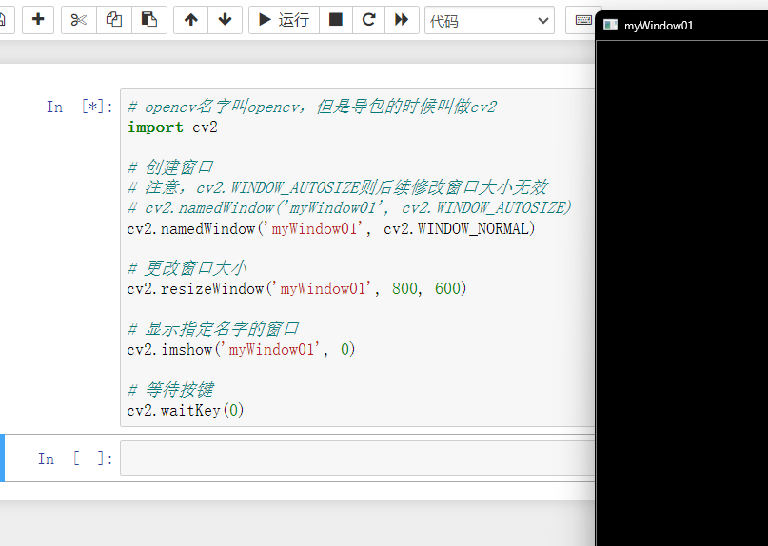Screen dimensions: 768x546
Task: Open the 代码 cell type dropdown
Action: [x=489, y=20]
